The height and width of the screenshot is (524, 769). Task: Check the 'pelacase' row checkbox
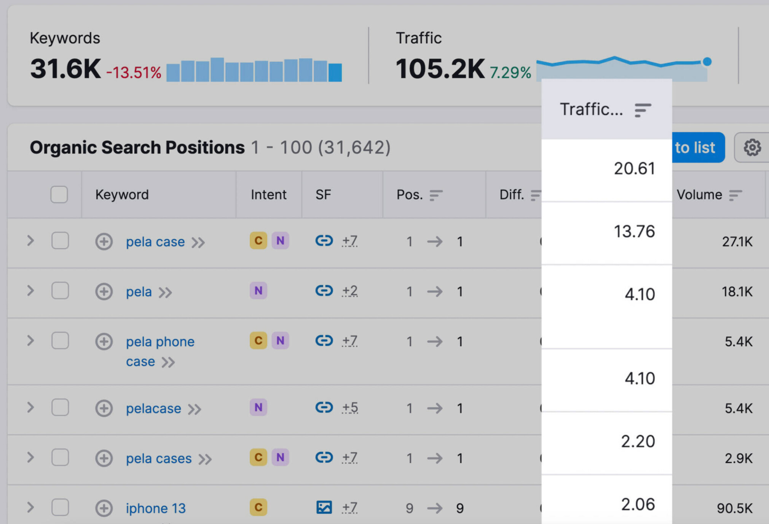click(x=60, y=408)
